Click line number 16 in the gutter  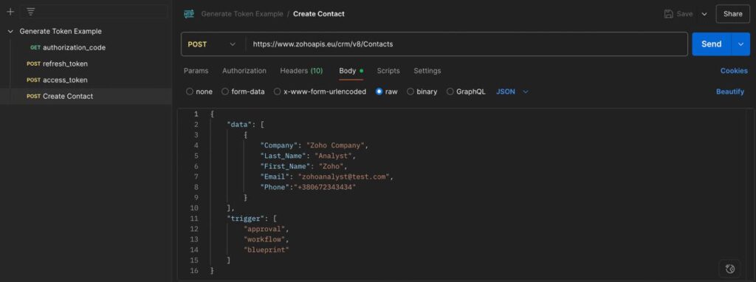click(194, 271)
